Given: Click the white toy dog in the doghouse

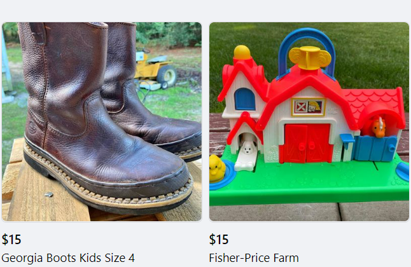Looking at the screenshot, I should pos(247,149).
